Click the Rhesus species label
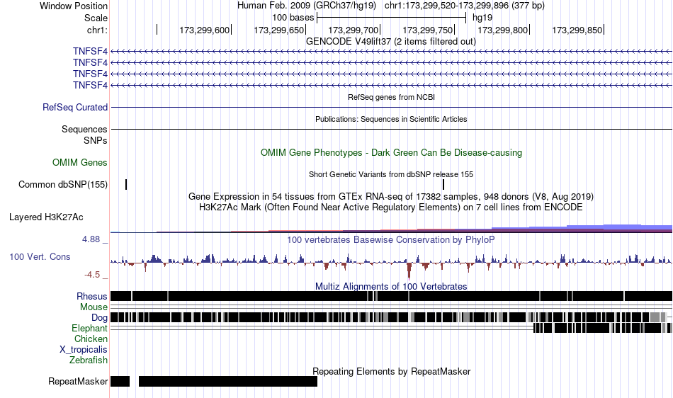 (x=92, y=296)
